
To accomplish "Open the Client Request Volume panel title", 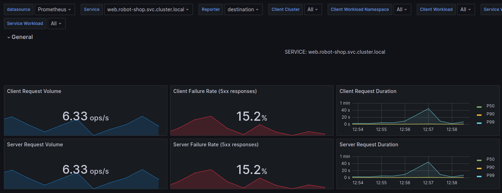I will coord(34,91).
